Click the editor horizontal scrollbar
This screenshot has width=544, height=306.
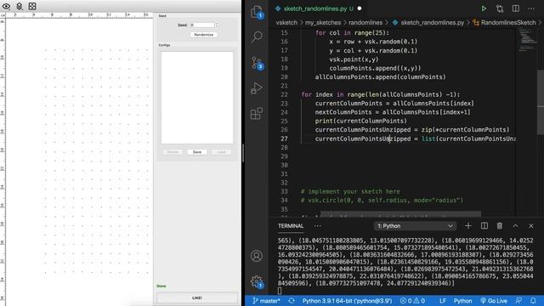tap(400, 214)
